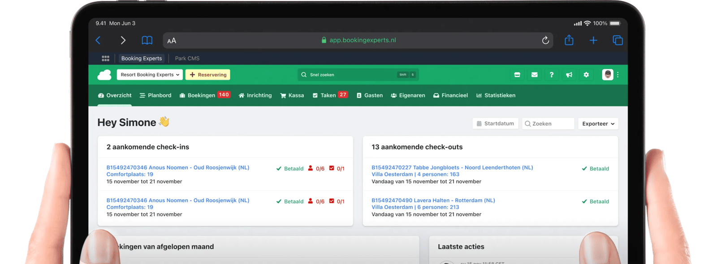Tap the Safari forward arrow

(123, 40)
